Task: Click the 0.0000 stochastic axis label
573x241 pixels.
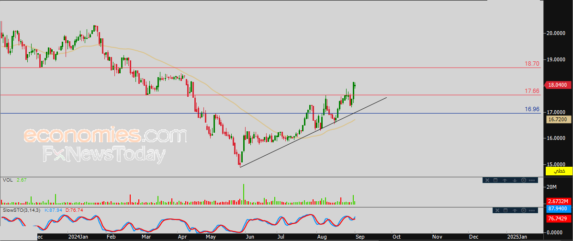Action: (x=555, y=232)
